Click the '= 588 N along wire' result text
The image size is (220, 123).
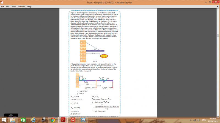100,111
